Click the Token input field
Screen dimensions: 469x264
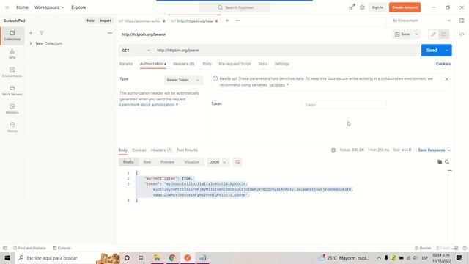(x=344, y=105)
